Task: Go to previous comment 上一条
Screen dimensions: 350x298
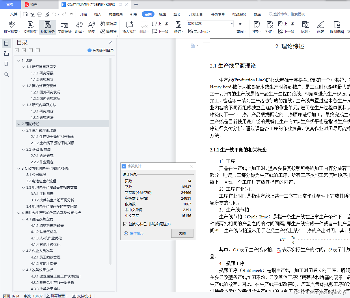Action: (x=161, y=24)
